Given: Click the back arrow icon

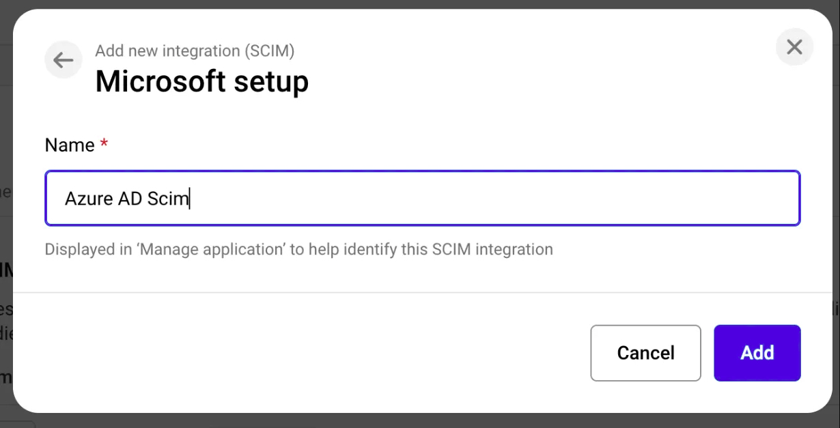Looking at the screenshot, I should (64, 60).
